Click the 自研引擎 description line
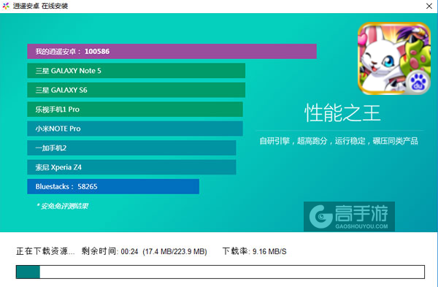 (x=339, y=141)
